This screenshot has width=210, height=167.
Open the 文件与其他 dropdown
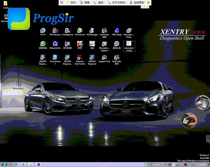click(x=117, y=2)
